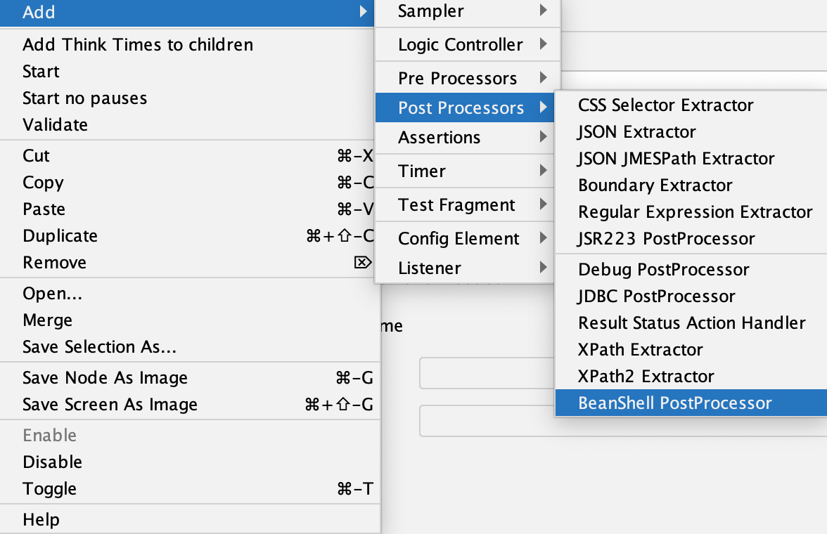Image resolution: width=827 pixels, height=534 pixels.
Task: Choose JSON Extractor post processor
Action: pos(636,132)
